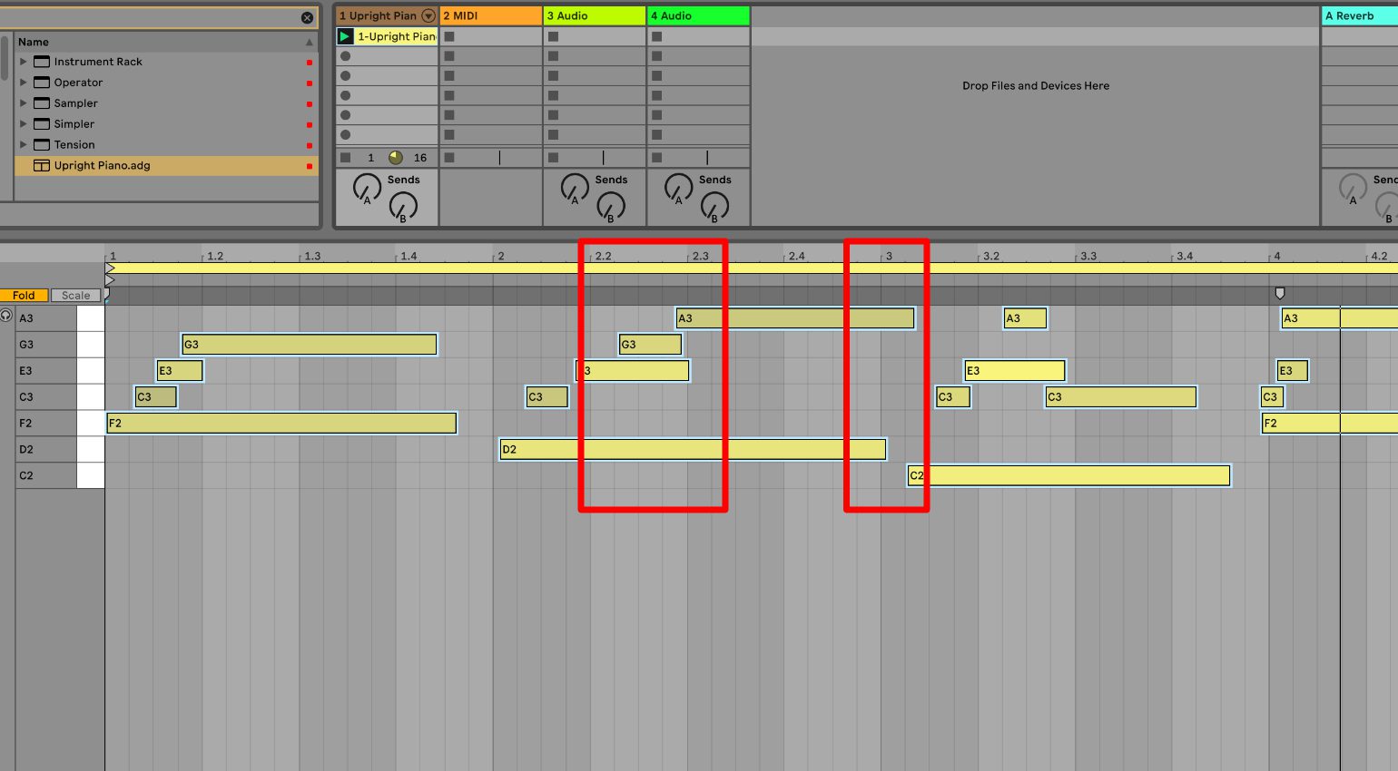1398x771 pixels.
Task: Click the Sends A knob on 3 Audio track
Action: [x=574, y=186]
